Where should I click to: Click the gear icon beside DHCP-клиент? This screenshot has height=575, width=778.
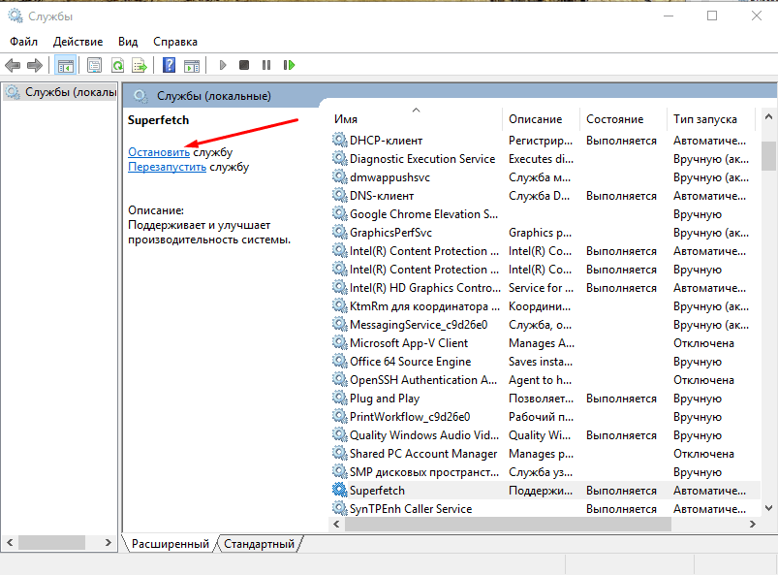coord(339,140)
